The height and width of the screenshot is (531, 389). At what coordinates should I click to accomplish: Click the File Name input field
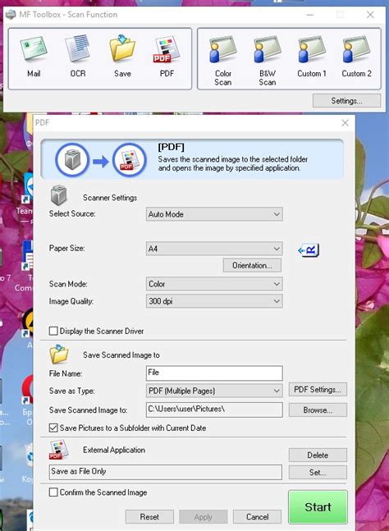tap(214, 373)
